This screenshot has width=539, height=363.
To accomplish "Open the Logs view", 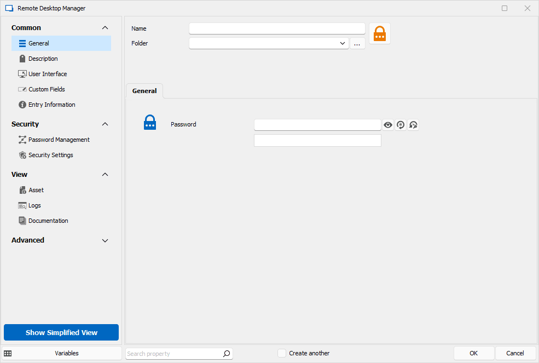I will point(61,205).
